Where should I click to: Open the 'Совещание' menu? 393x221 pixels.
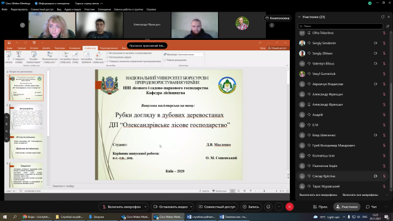(104, 9)
